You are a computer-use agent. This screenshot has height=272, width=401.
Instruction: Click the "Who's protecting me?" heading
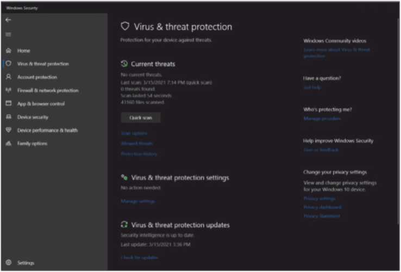pyautogui.click(x=328, y=110)
